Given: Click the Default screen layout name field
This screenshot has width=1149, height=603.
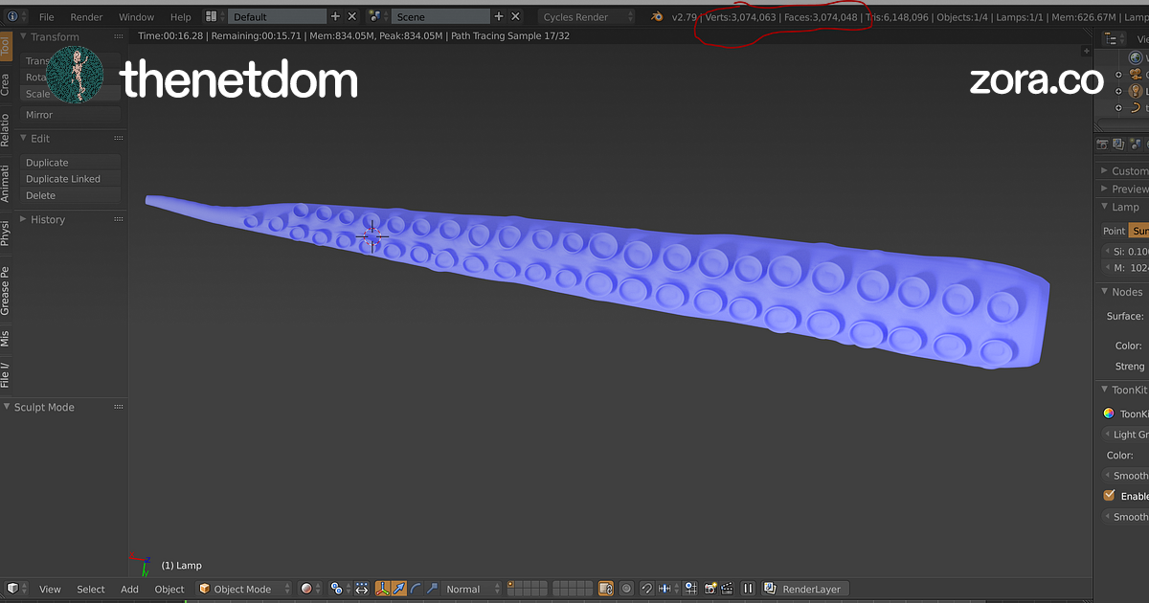Looking at the screenshot, I should coord(276,16).
